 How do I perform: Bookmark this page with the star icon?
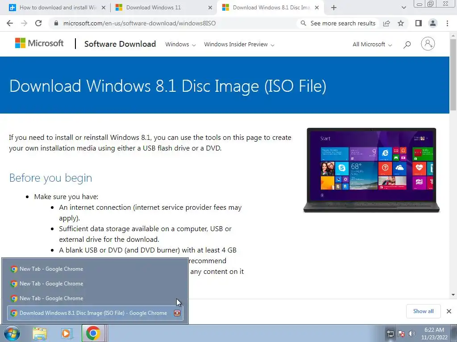[x=401, y=23]
